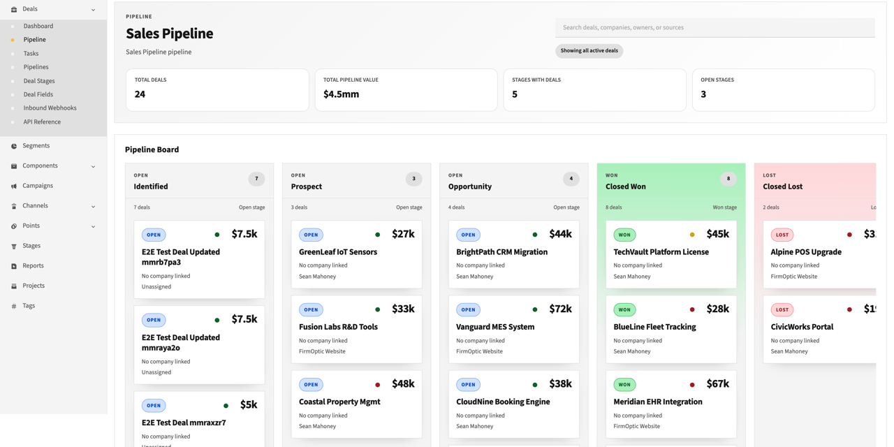Open the CloudNine Booking Engine deal

pos(514,404)
